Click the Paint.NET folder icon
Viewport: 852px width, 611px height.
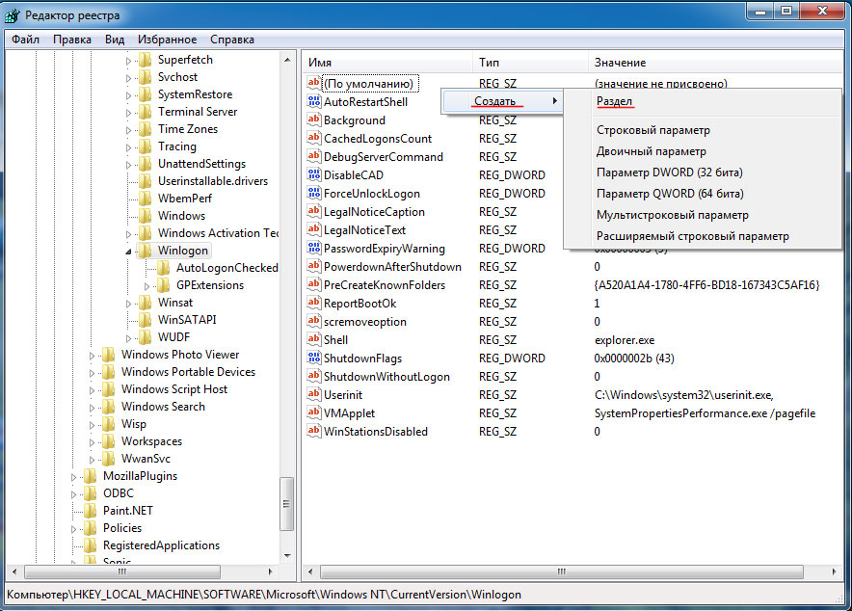pyautogui.click(x=90, y=511)
